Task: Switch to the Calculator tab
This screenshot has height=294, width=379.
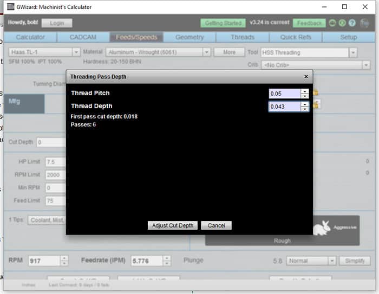Action: (30, 37)
